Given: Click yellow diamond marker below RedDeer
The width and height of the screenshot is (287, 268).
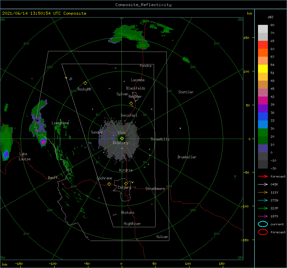Looking at the screenshot, I should pyautogui.click(x=131, y=104).
